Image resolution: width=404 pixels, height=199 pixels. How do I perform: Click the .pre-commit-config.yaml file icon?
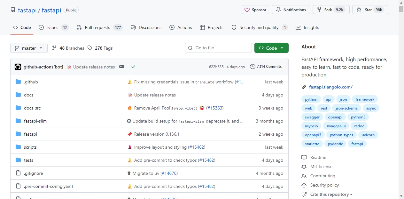coord(18,186)
